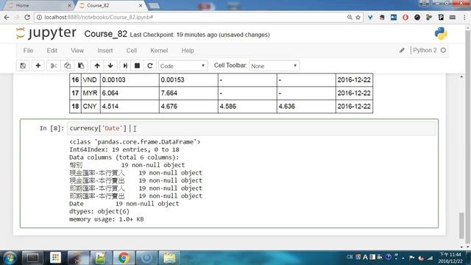Click the Last Checkpoint status text
The height and width of the screenshot is (265, 471).
tap(199, 35)
